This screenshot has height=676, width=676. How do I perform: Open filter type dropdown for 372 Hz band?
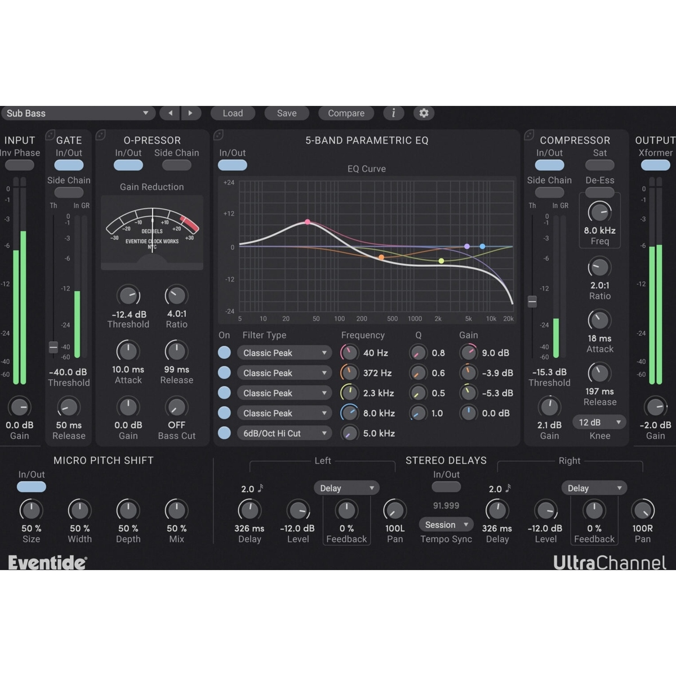coord(284,373)
